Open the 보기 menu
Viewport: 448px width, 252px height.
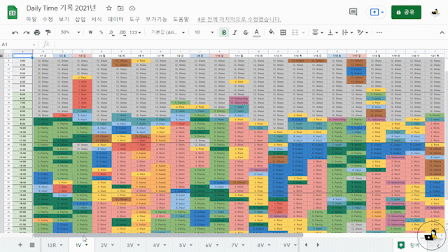(64, 19)
